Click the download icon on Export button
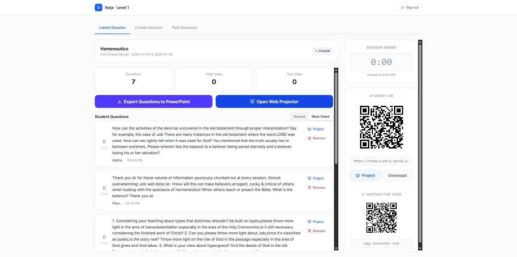 click(x=120, y=102)
